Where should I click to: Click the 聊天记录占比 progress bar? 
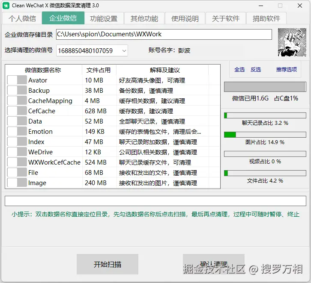pyautogui.click(x=265, y=115)
